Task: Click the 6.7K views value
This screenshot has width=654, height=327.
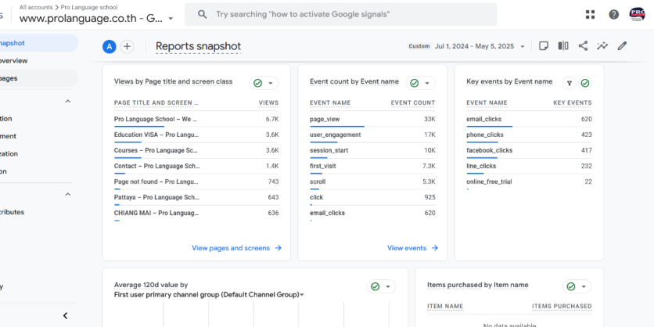Action: [272, 119]
